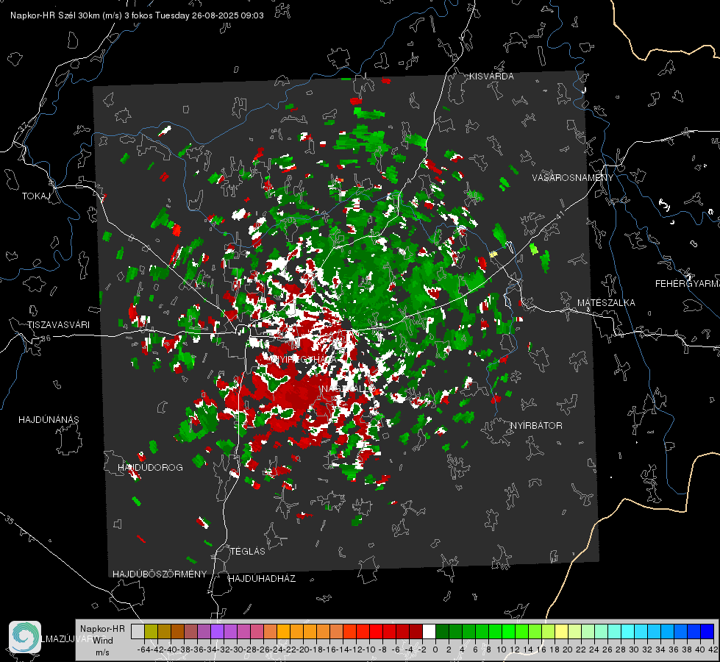Pick the deep blue swatch between 40 and 42
This screenshot has width=720, height=662.
coord(707,631)
